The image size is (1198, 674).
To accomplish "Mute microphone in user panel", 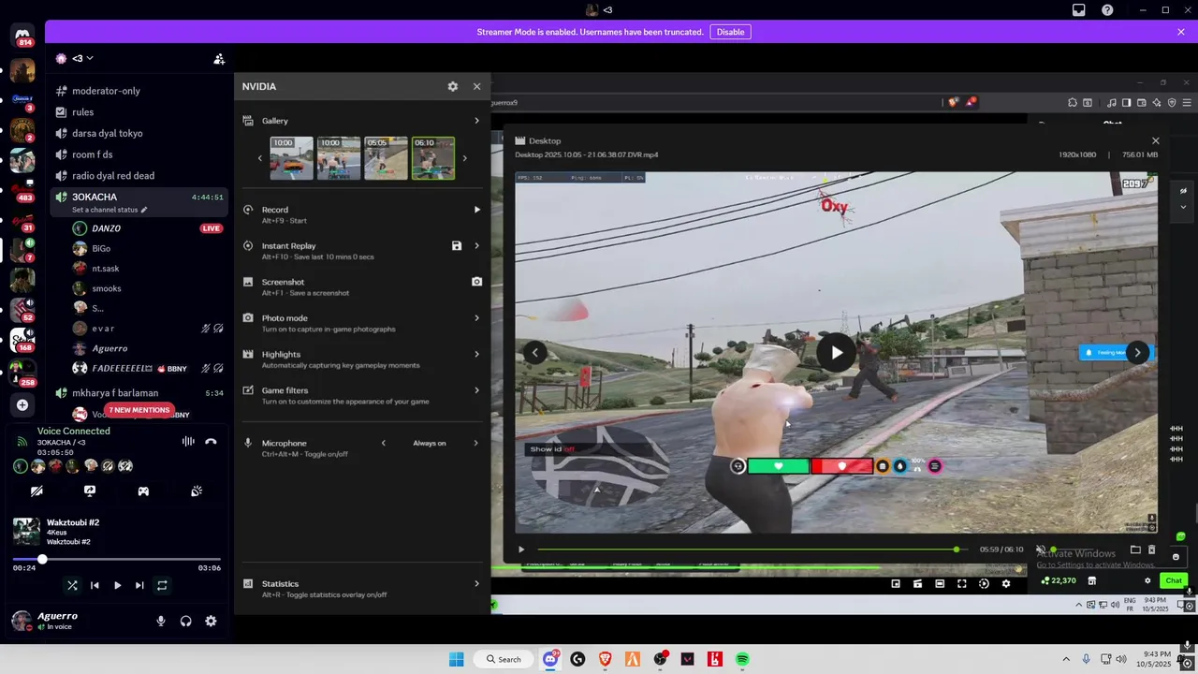I will (161, 621).
